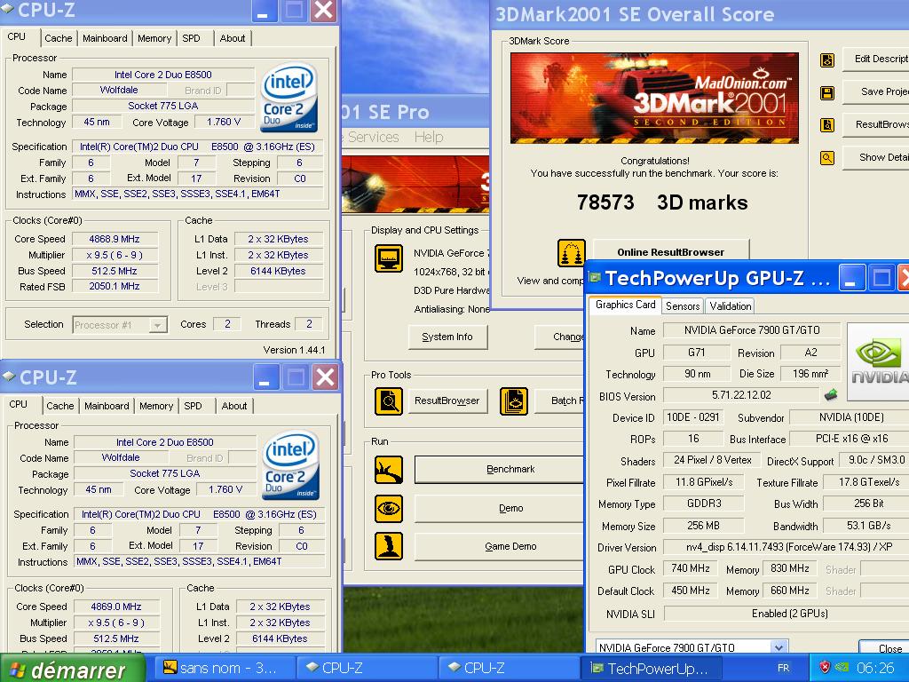Open the About tab in top CPU-Z window
Viewport: 909px width, 682px height.
point(233,38)
